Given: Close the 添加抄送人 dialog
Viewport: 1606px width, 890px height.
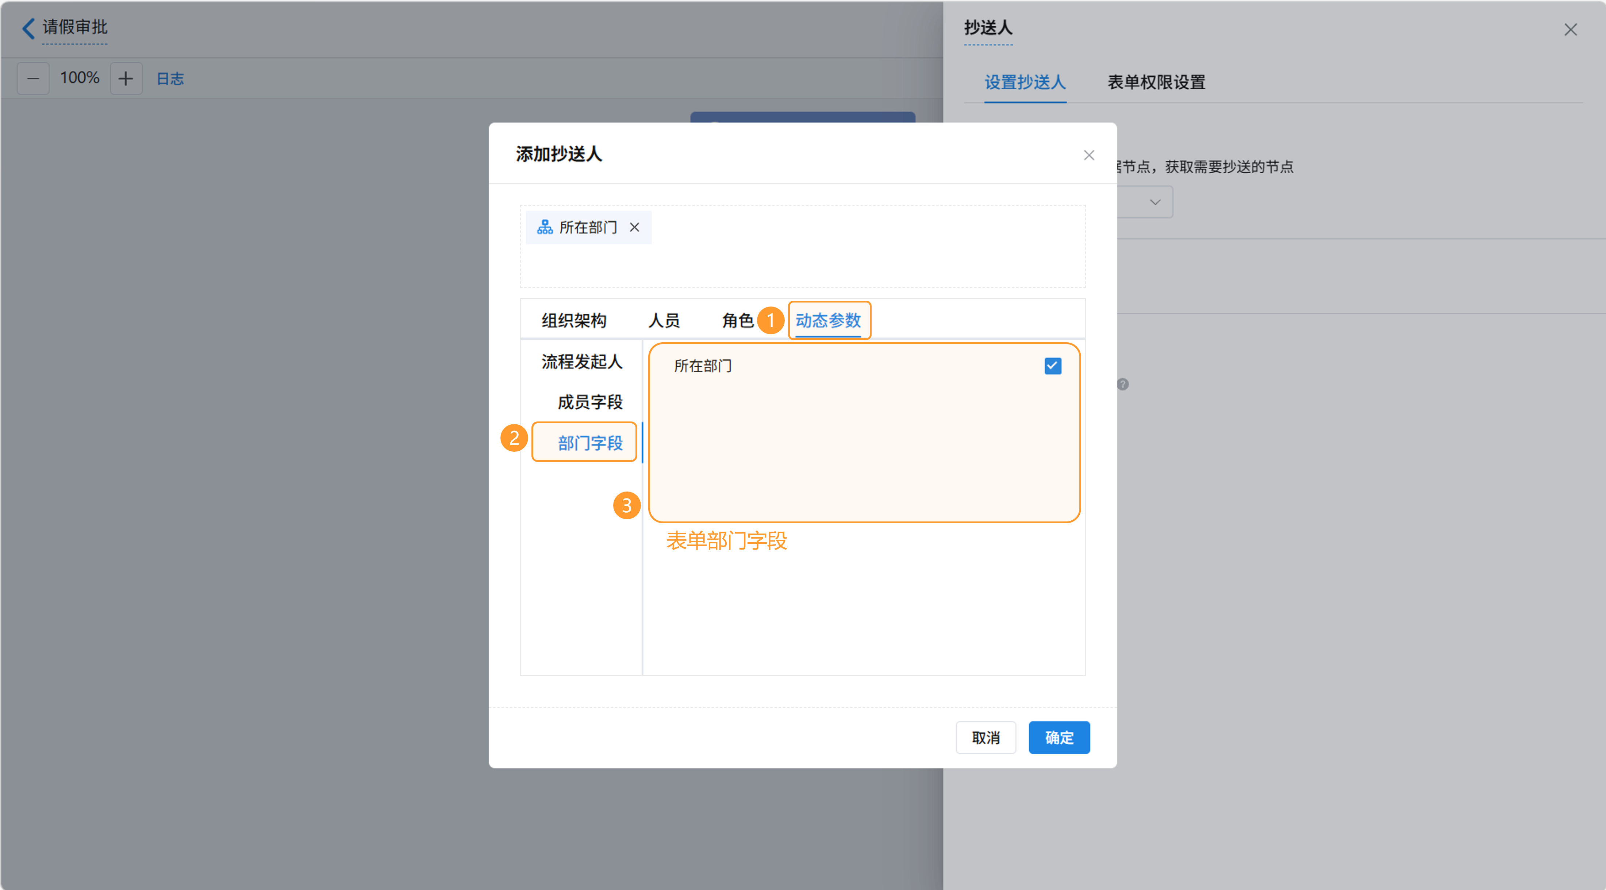Looking at the screenshot, I should pos(1088,155).
